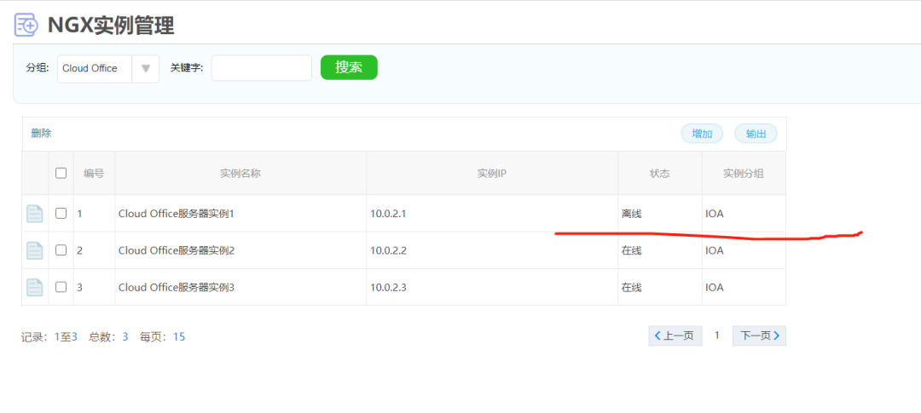Click the 实例分组 column header
This screenshot has height=413, width=921.
pos(744,173)
